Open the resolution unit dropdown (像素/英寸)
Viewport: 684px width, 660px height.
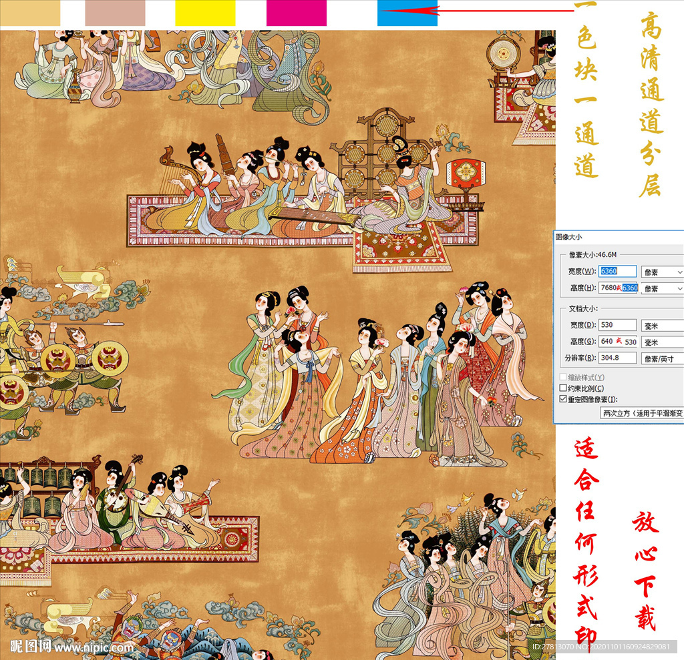coord(662,359)
